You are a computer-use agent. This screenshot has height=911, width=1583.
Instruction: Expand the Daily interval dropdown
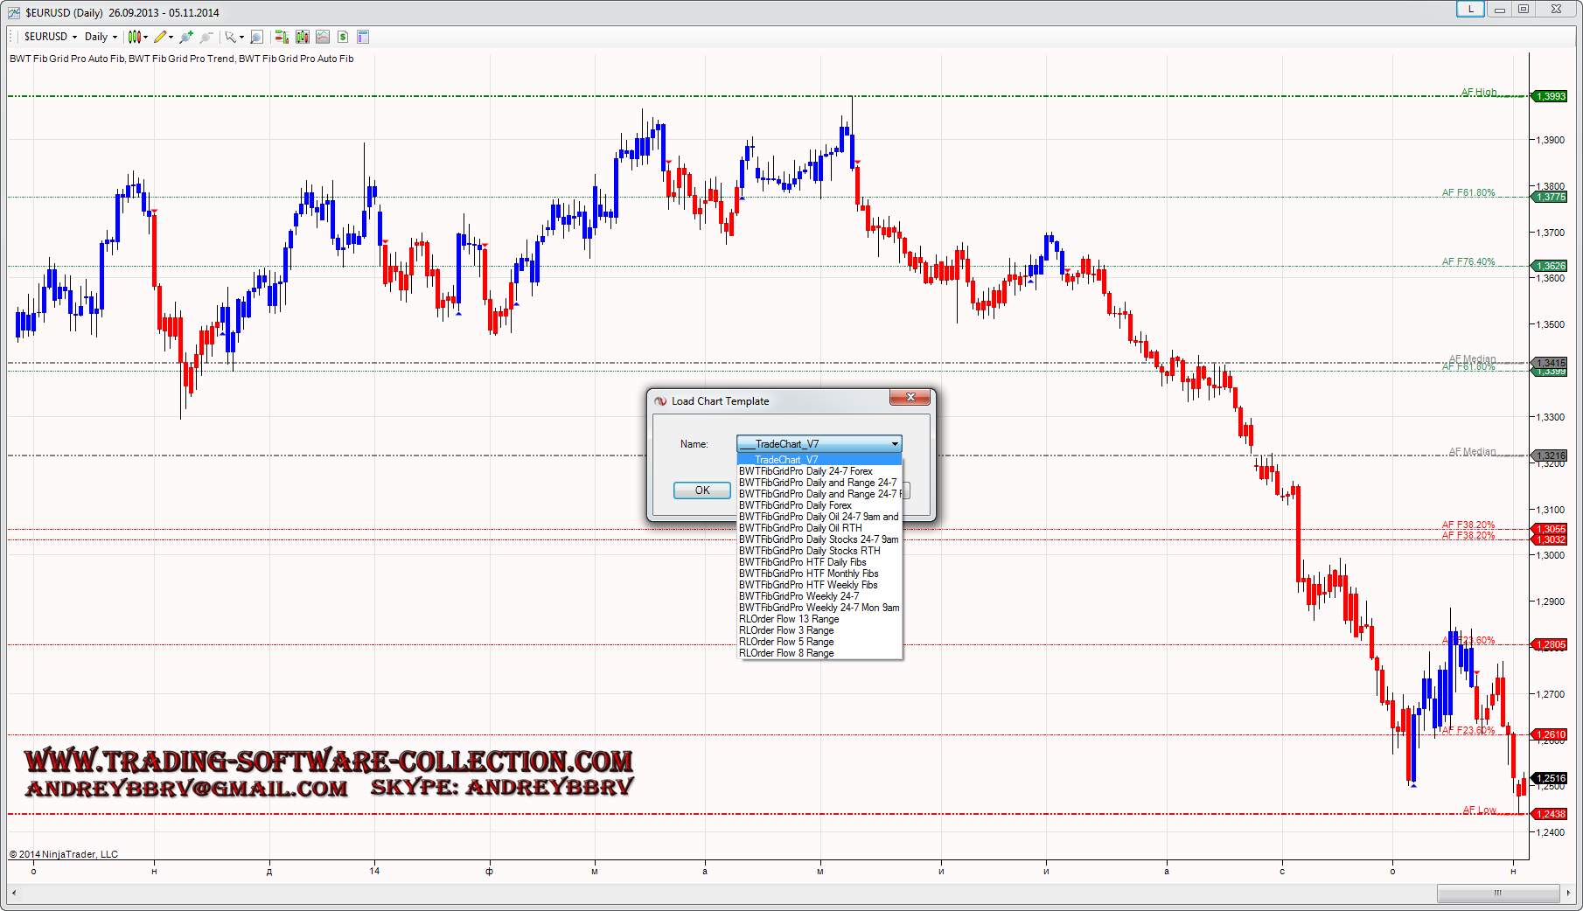click(101, 37)
